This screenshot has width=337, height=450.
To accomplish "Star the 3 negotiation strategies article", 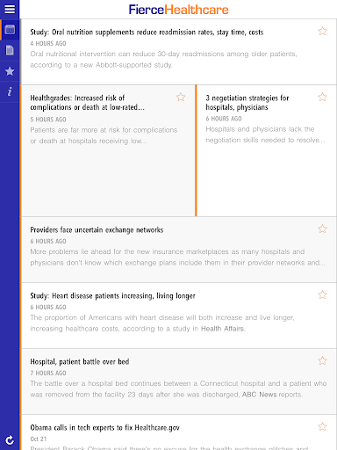I will tap(322, 97).
